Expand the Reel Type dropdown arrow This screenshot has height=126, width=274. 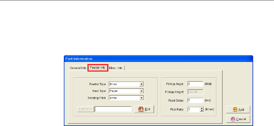[x=142, y=91]
